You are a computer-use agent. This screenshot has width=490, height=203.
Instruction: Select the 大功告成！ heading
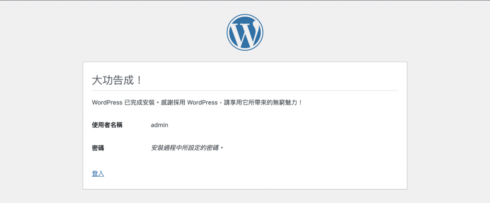click(x=117, y=80)
